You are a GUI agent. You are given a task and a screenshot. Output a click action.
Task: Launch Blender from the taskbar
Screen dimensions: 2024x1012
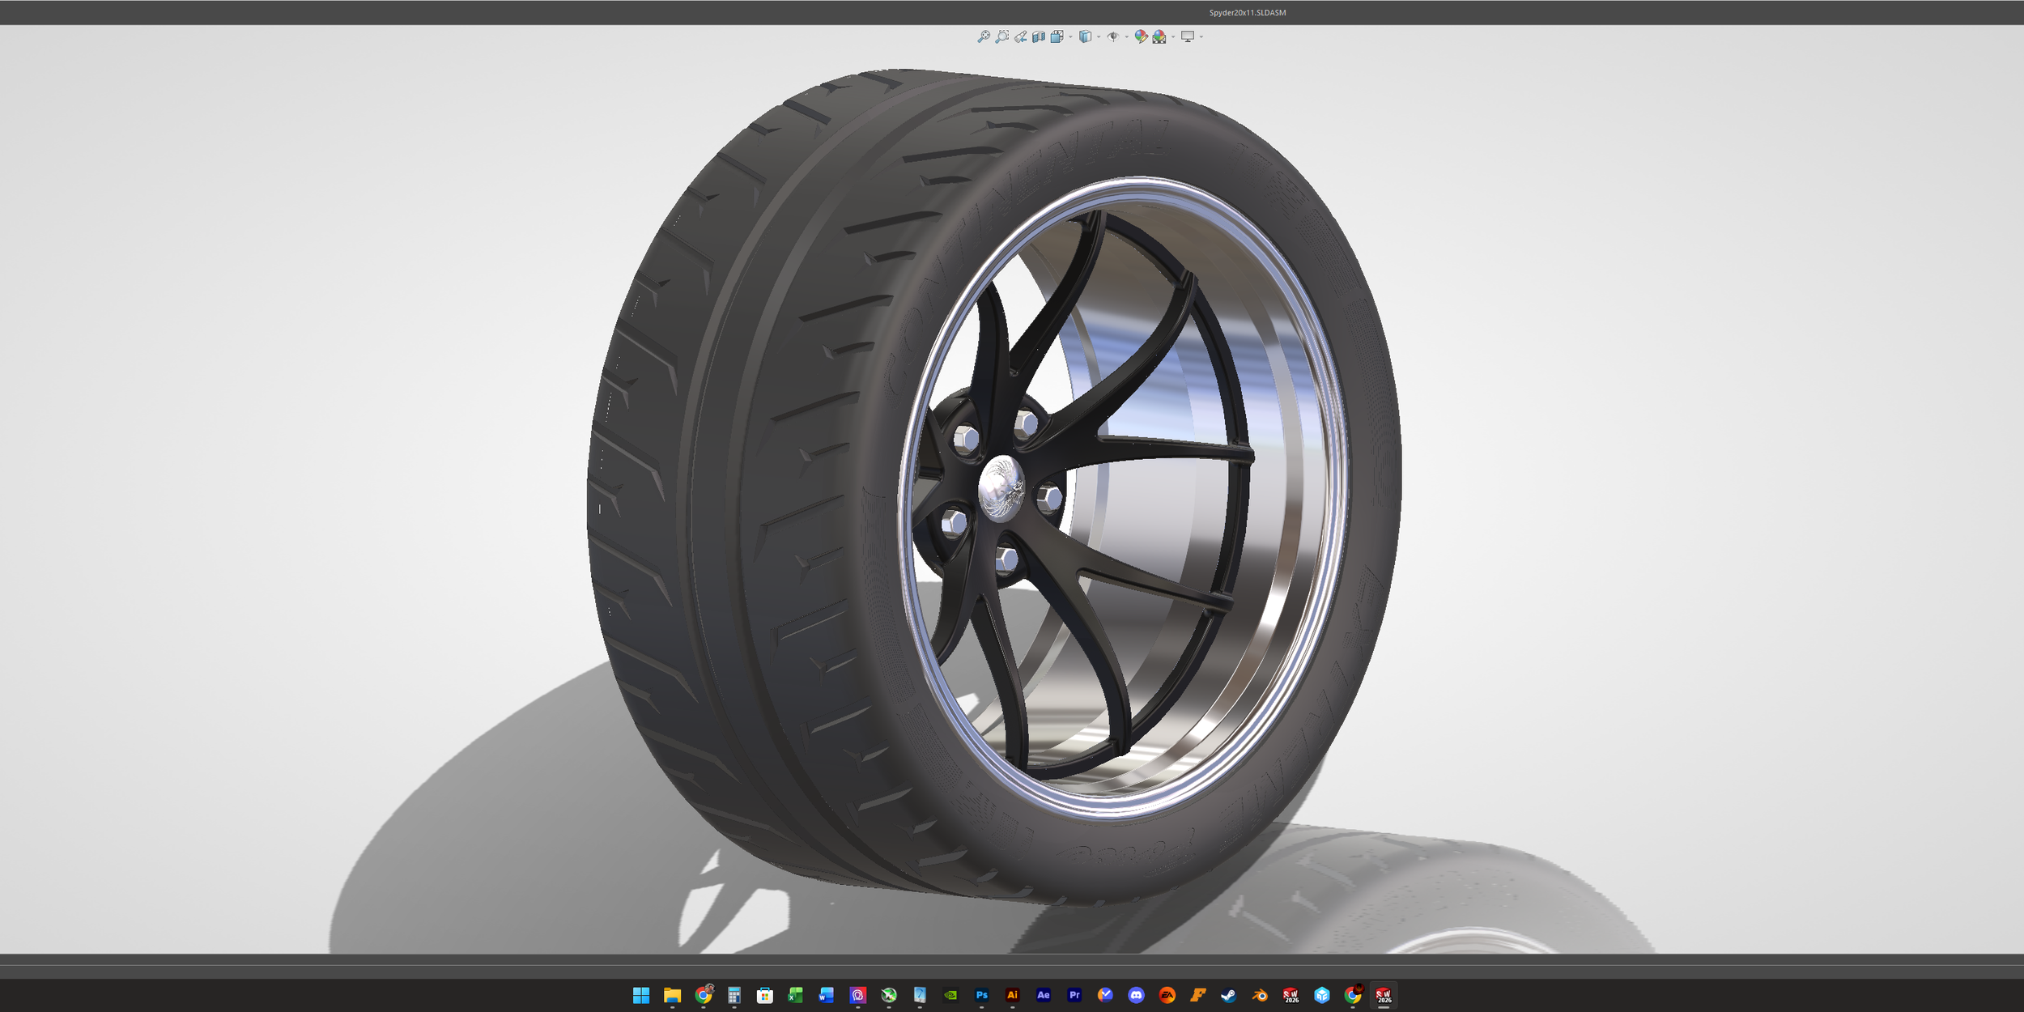point(1260,995)
